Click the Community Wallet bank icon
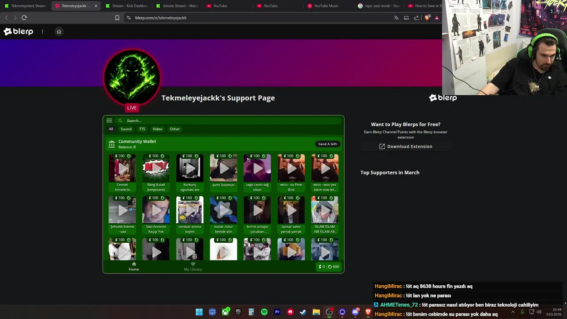The height and width of the screenshot is (319, 567). (112, 144)
